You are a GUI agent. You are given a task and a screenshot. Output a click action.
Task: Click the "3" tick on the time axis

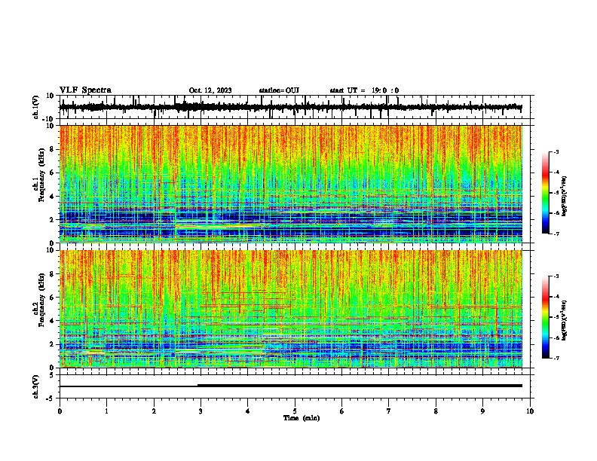tap(201, 411)
